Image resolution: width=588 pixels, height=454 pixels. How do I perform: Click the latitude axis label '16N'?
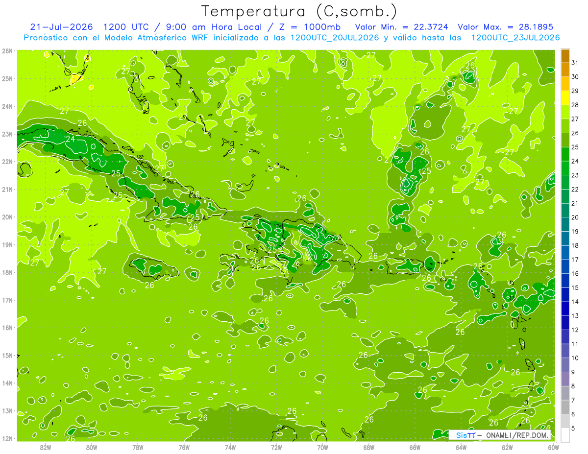click(7, 328)
